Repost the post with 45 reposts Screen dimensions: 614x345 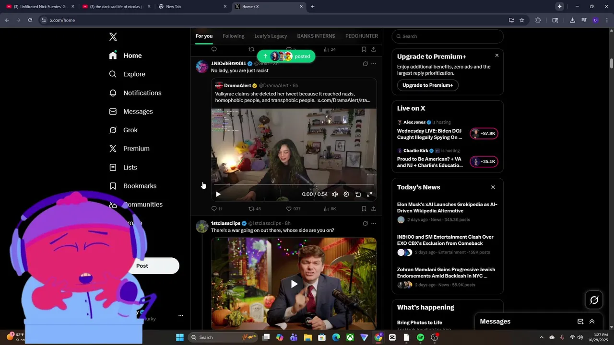click(x=254, y=209)
